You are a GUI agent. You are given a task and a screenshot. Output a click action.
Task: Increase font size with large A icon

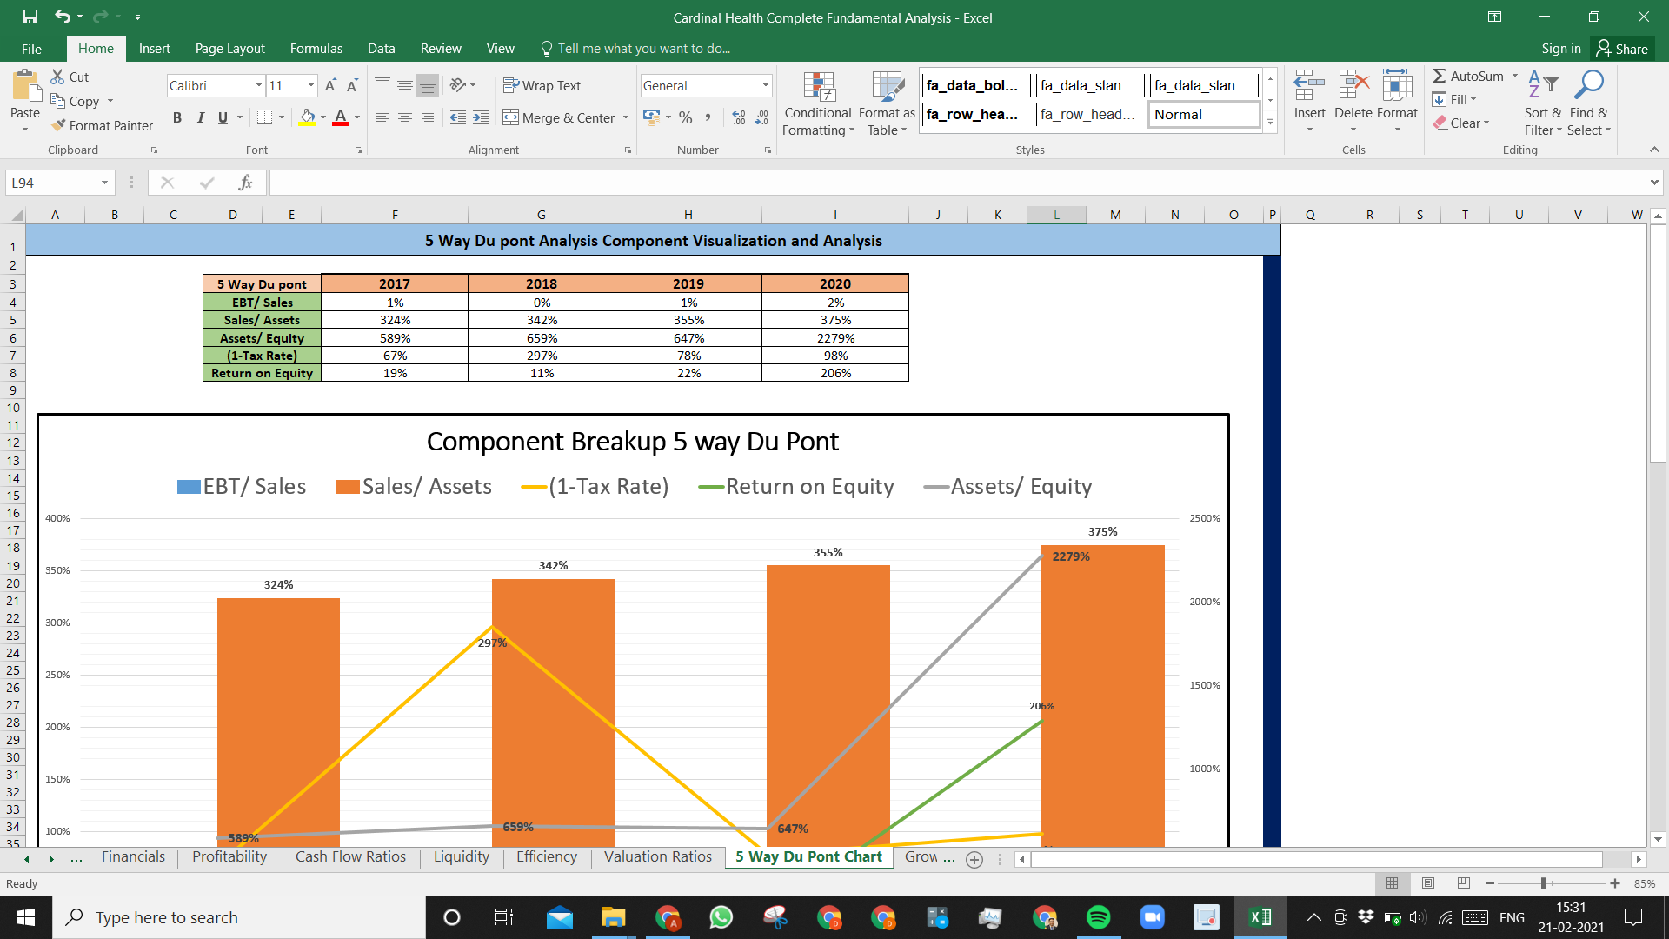pyautogui.click(x=330, y=85)
